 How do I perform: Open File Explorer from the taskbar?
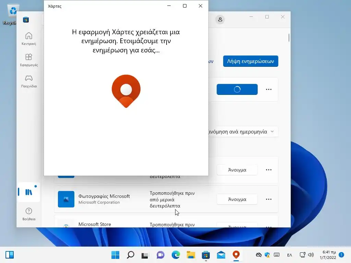coord(191,255)
